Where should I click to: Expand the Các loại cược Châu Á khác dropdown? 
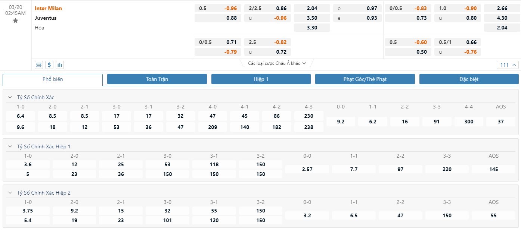coord(277,63)
